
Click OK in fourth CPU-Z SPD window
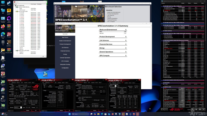click(x=136, y=111)
